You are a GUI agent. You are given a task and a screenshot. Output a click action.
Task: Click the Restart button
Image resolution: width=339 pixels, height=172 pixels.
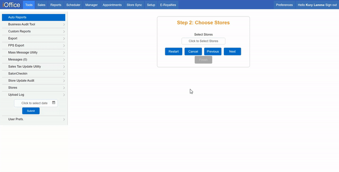point(174,51)
